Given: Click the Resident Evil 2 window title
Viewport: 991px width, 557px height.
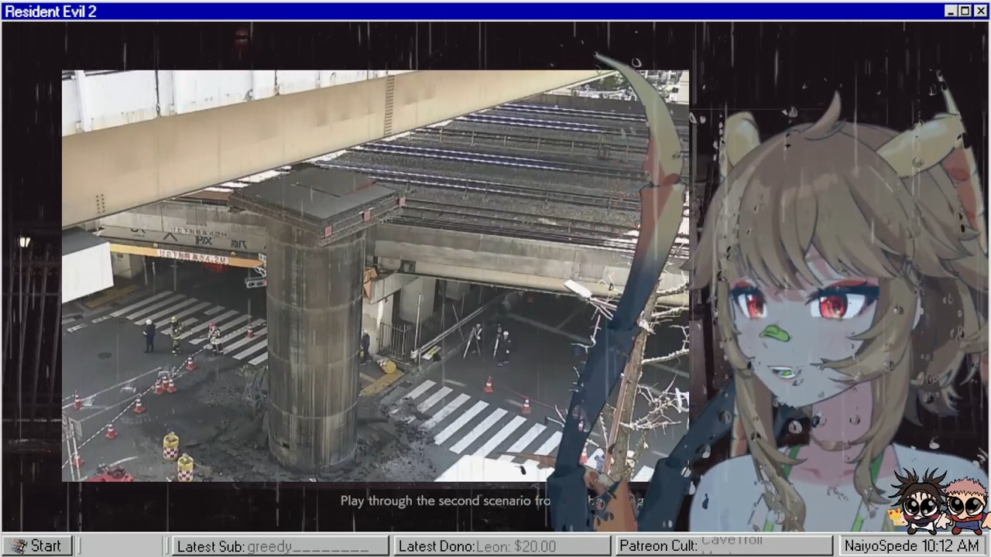Looking at the screenshot, I should pyautogui.click(x=50, y=12).
